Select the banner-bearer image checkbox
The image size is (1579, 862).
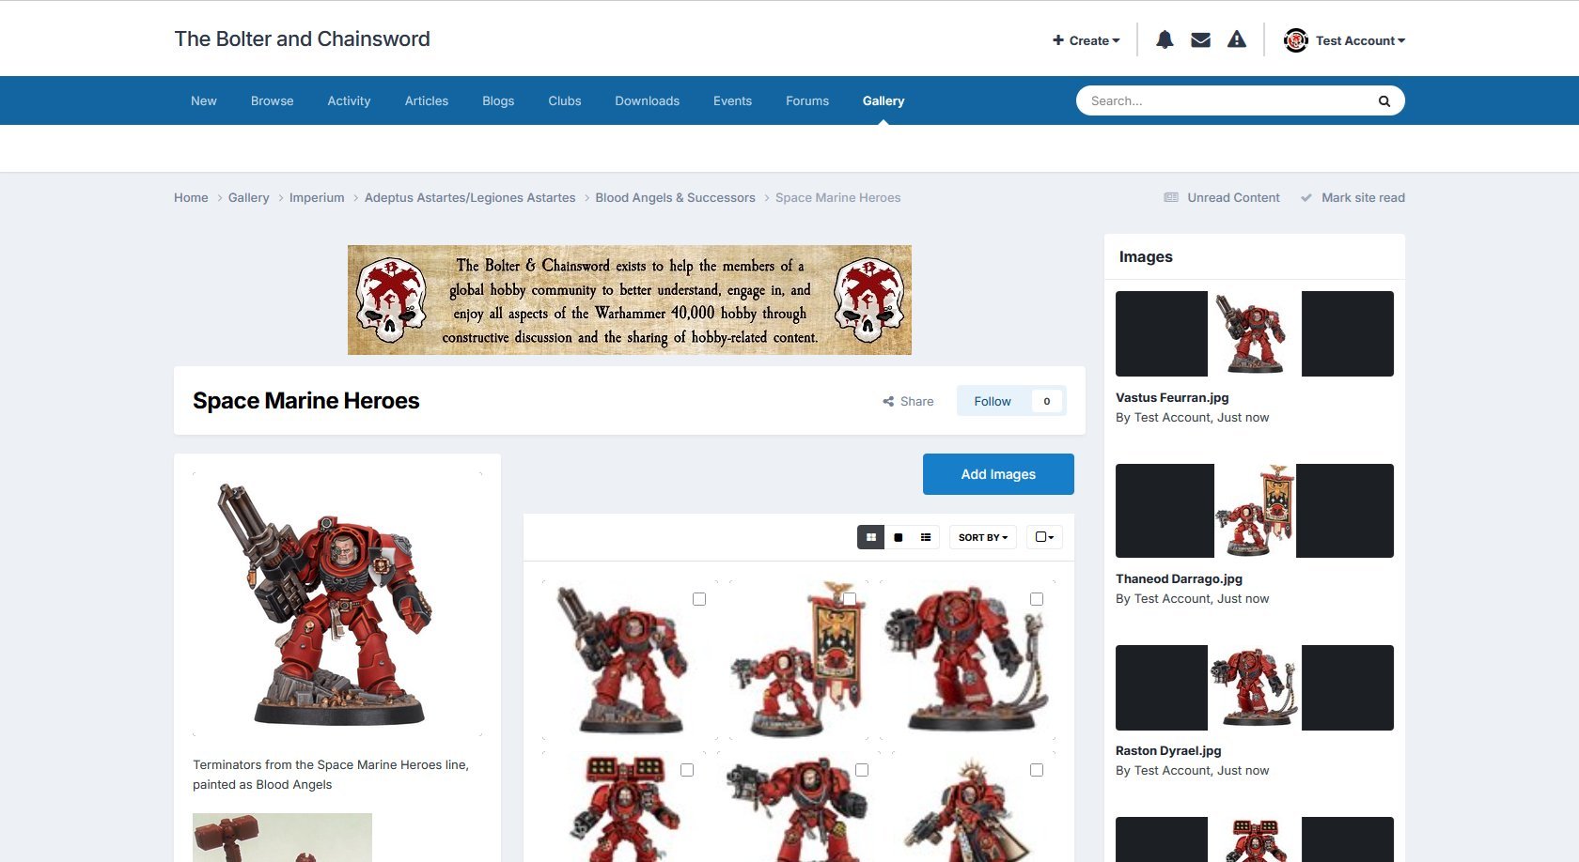[850, 599]
